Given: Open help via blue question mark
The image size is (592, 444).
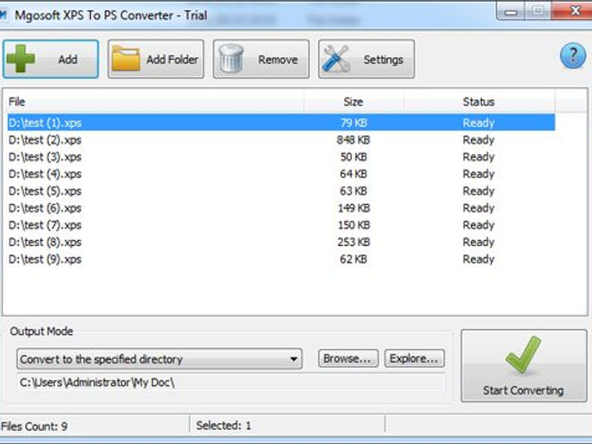Looking at the screenshot, I should tap(573, 56).
